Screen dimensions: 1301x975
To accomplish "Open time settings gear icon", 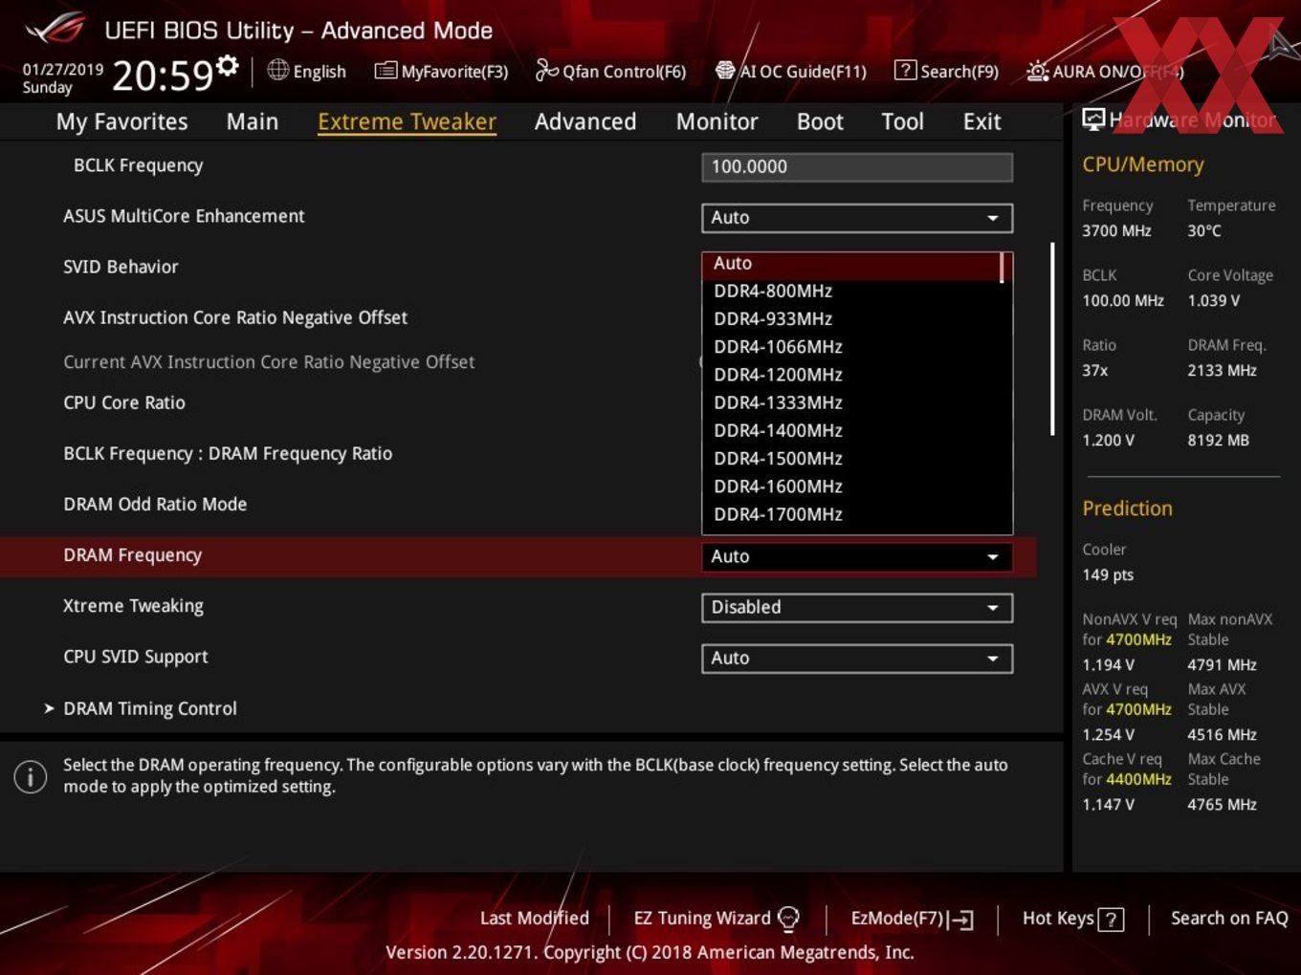I will (227, 65).
